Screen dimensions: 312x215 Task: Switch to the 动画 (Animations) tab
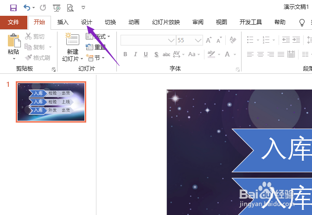(134, 22)
